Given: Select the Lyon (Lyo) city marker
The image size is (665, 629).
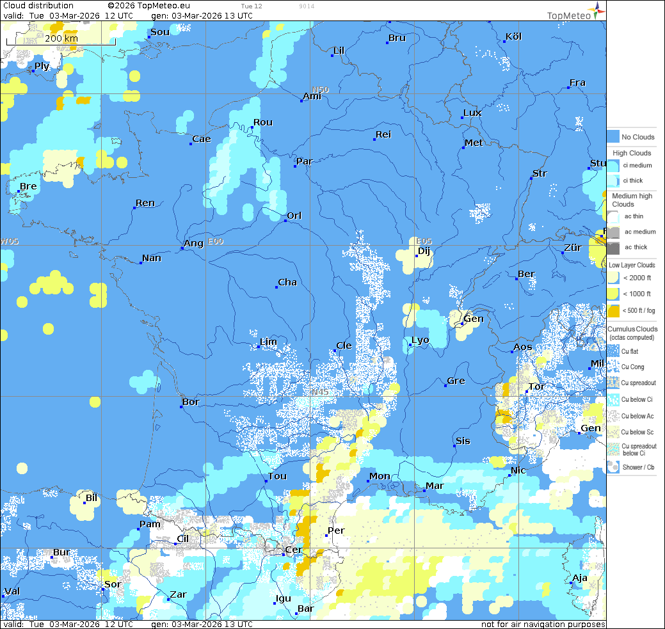Looking at the screenshot, I should coord(410,345).
